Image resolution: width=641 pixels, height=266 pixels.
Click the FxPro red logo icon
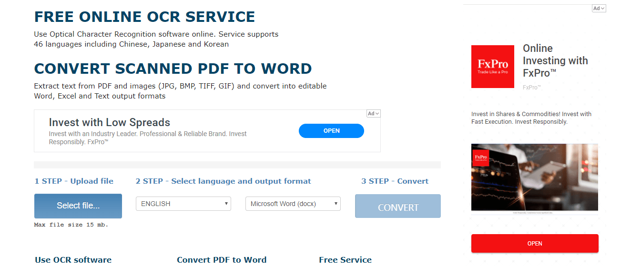492,67
